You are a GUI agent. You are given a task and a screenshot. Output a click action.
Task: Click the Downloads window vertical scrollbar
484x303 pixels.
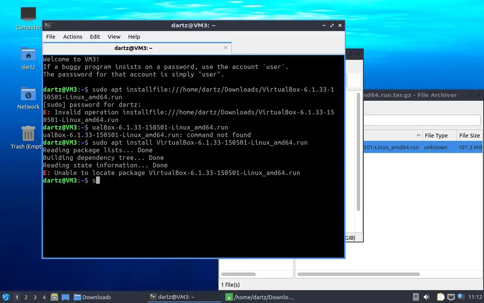(358, 151)
